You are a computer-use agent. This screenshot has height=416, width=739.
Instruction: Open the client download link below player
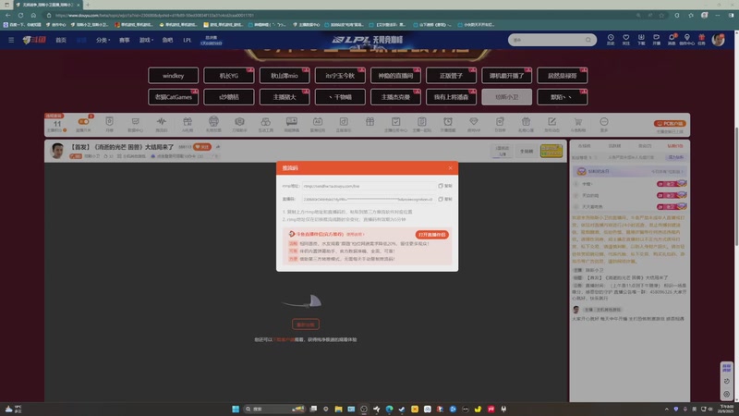285,339
